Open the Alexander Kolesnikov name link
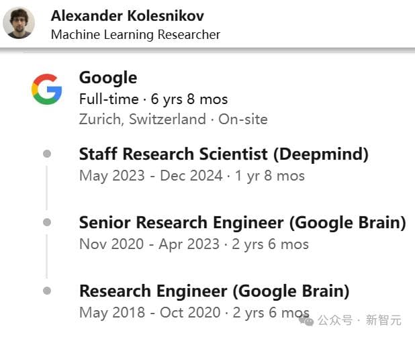 (128, 15)
